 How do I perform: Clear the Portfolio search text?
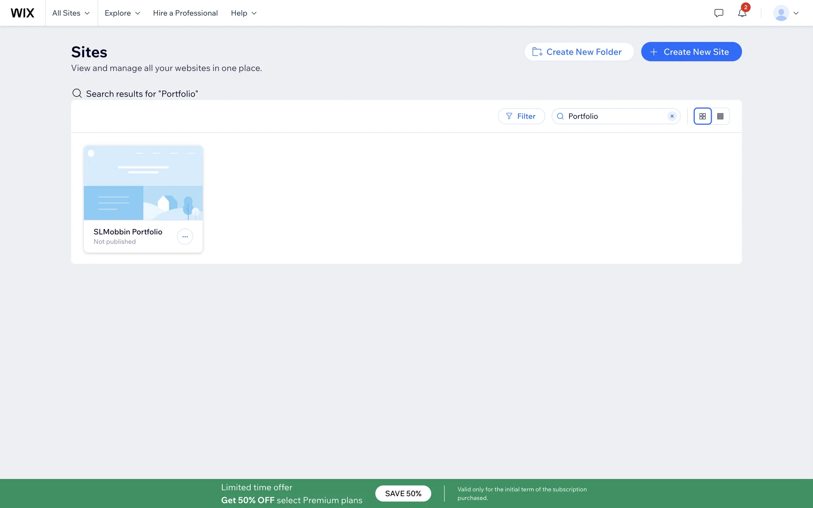click(x=672, y=116)
